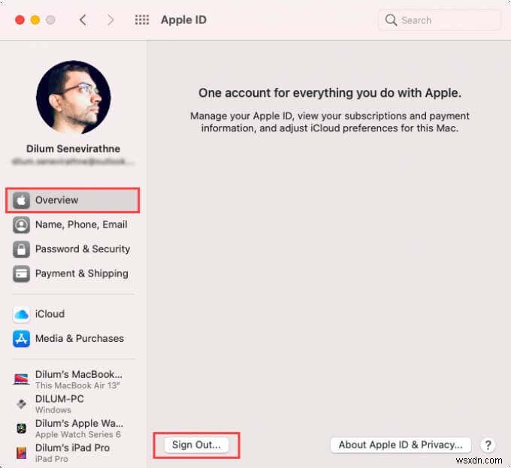511x468 pixels.
Task: Click into the Search field
Action: [x=440, y=20]
